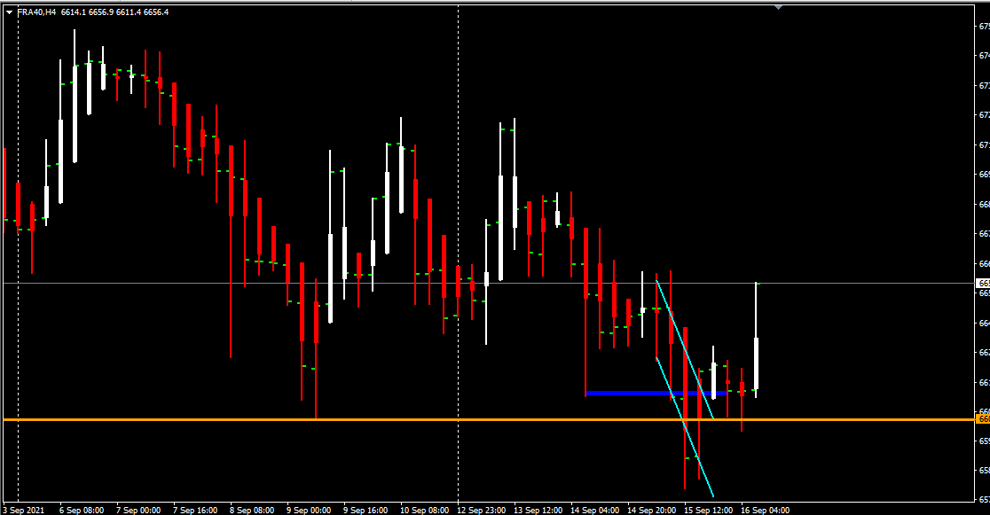Click the 15 Sep 12:00 time label
Screen dimensions: 990x515
[x=709, y=510]
